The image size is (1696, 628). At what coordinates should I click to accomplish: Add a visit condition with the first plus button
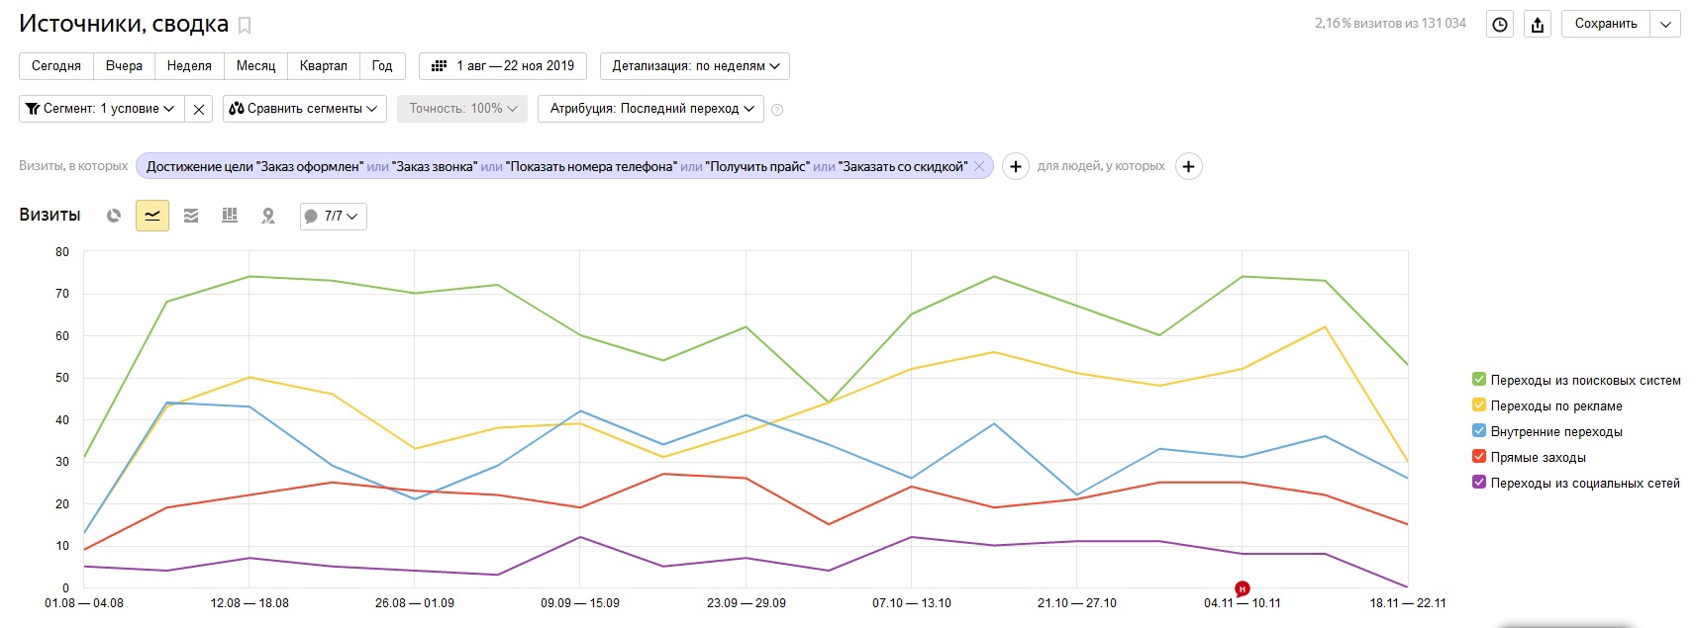click(x=1015, y=166)
